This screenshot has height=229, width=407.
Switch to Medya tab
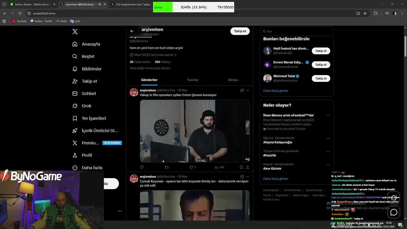click(233, 80)
